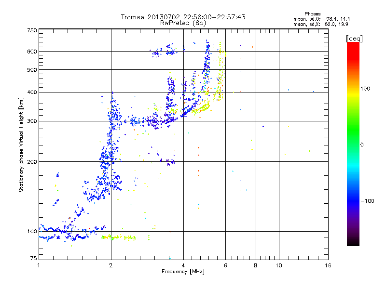This screenshot has height=289, width=386.
Task: Click the x-axis tick label '16'
Action: pos(328,265)
